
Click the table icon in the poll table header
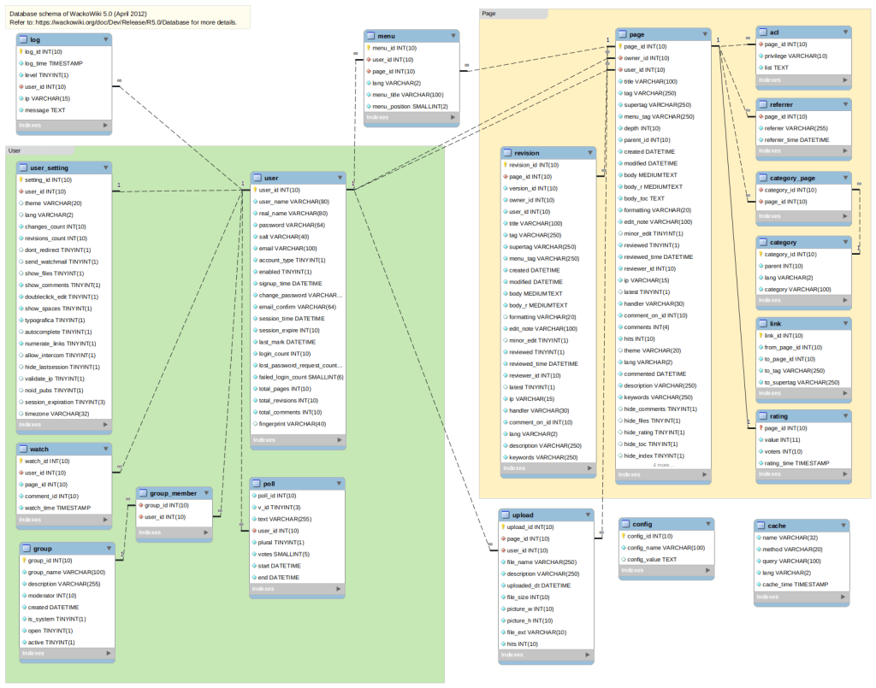[x=257, y=483]
